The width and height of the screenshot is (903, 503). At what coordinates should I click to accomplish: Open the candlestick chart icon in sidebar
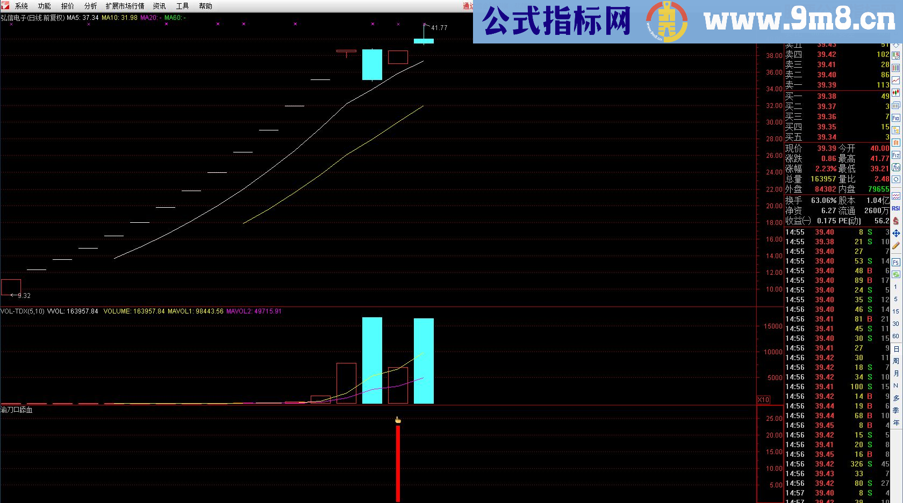[x=896, y=93]
